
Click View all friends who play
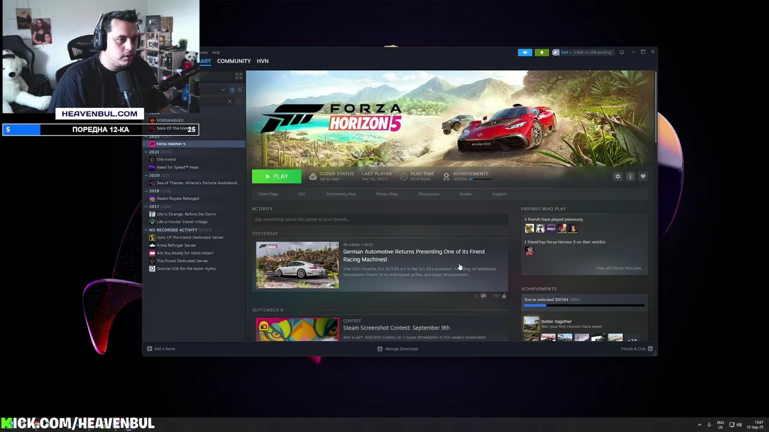pos(618,268)
